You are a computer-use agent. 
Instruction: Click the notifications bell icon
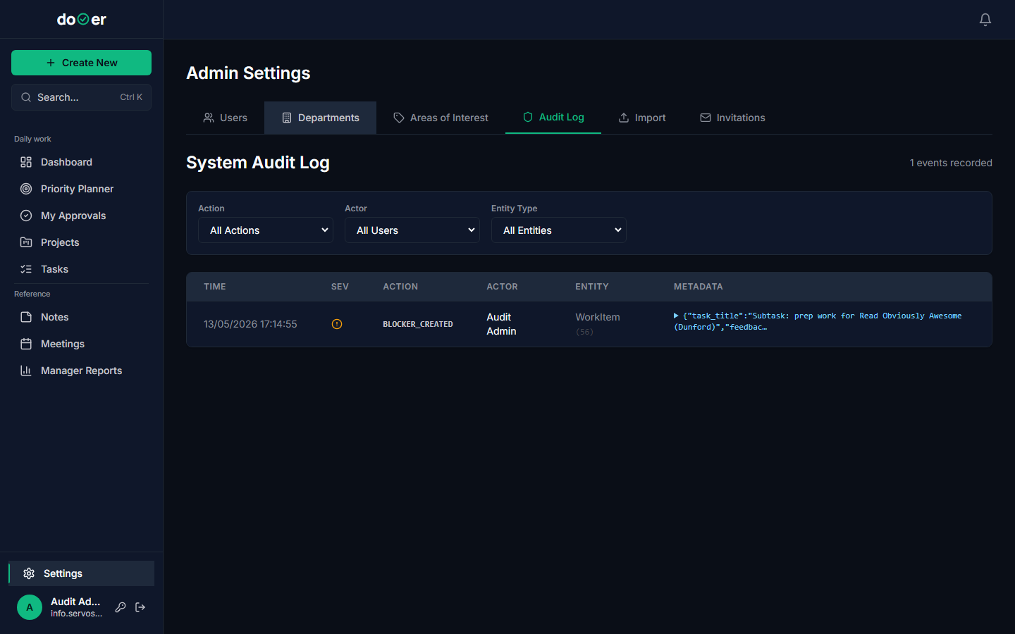click(x=985, y=20)
